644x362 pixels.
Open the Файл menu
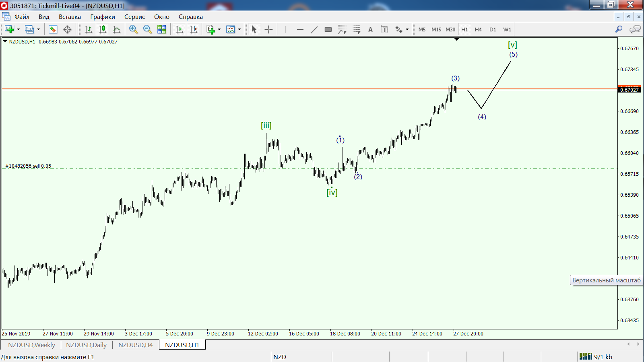[22, 16]
